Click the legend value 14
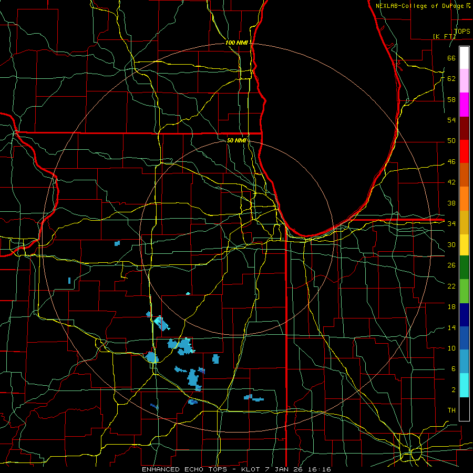 451,327
